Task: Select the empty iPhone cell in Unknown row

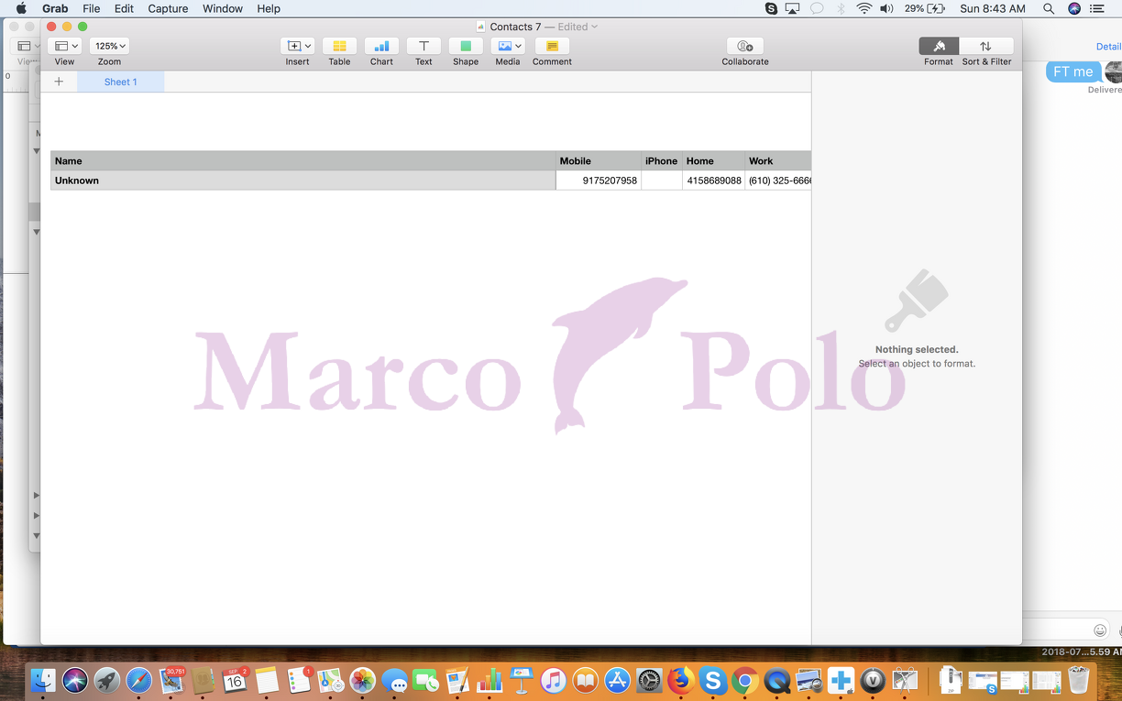Action: pyautogui.click(x=661, y=181)
